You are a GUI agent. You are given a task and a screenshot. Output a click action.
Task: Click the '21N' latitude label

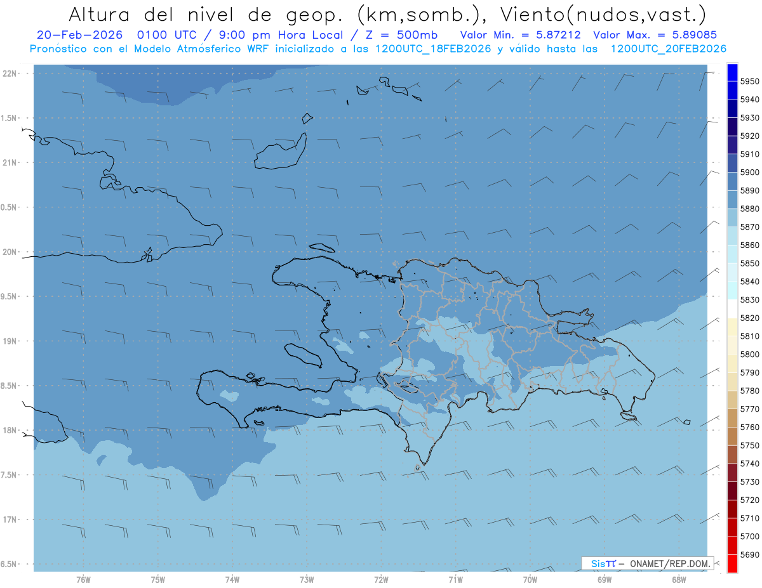[10, 163]
